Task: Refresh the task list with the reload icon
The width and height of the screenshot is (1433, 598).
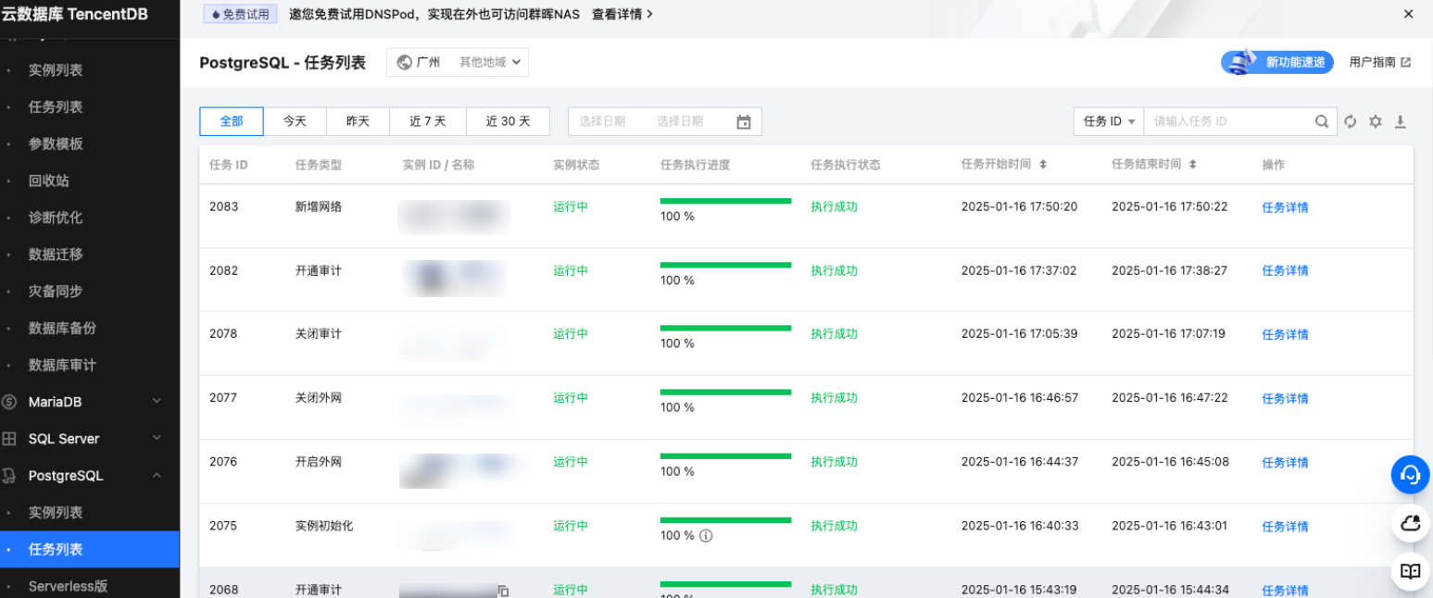Action: click(1351, 121)
